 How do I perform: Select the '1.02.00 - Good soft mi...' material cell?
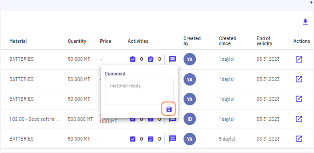[34, 119]
